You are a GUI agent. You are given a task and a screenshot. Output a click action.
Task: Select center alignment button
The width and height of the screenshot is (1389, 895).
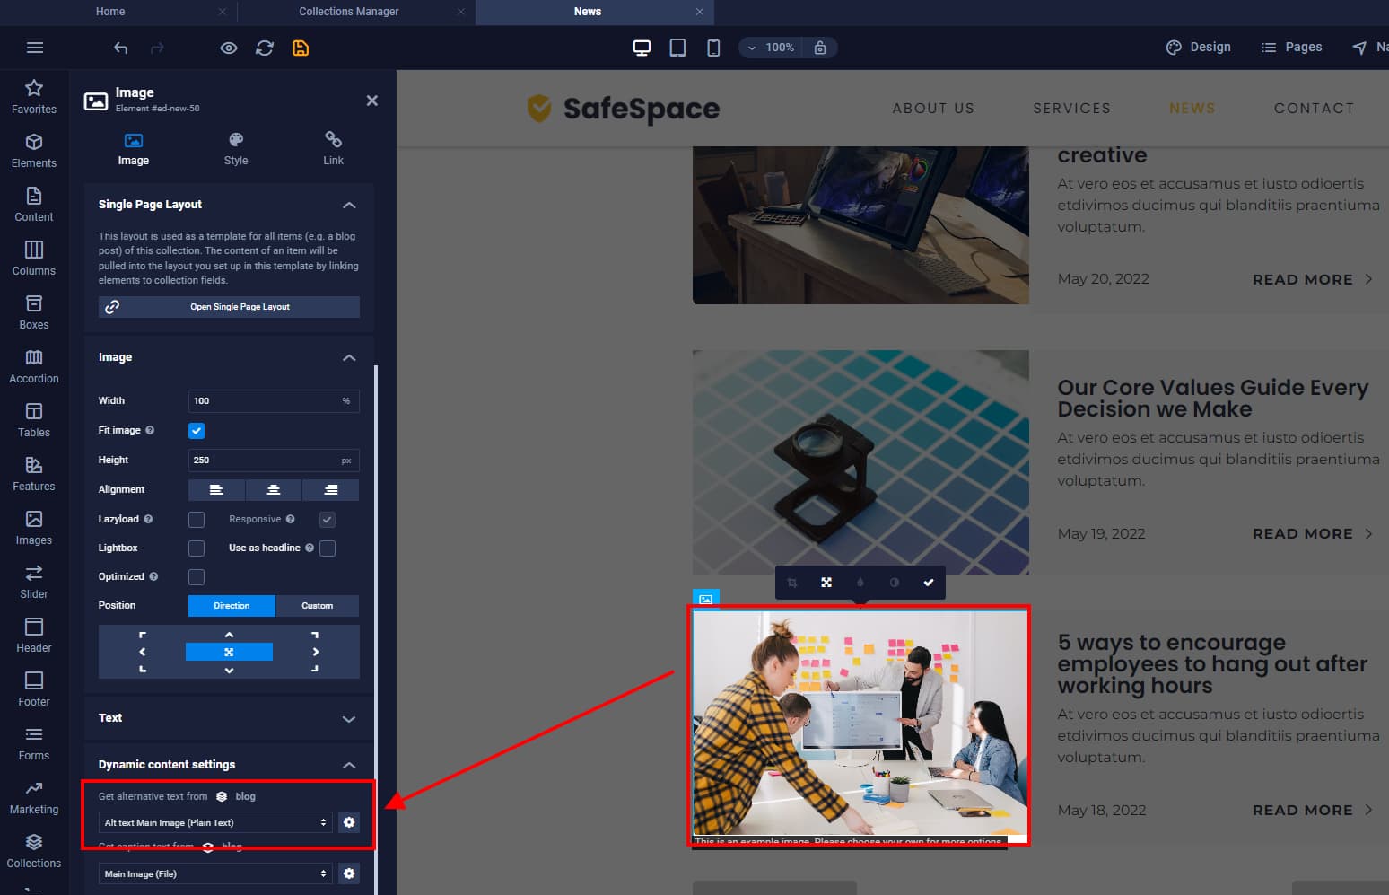pyautogui.click(x=274, y=490)
